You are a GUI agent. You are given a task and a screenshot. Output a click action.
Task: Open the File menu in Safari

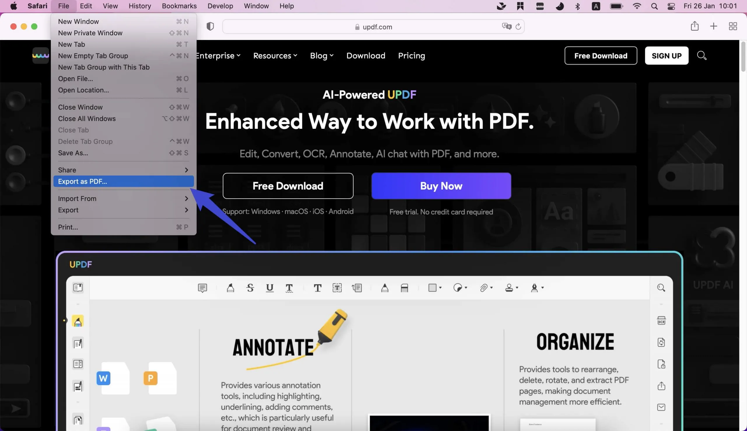[x=63, y=6]
